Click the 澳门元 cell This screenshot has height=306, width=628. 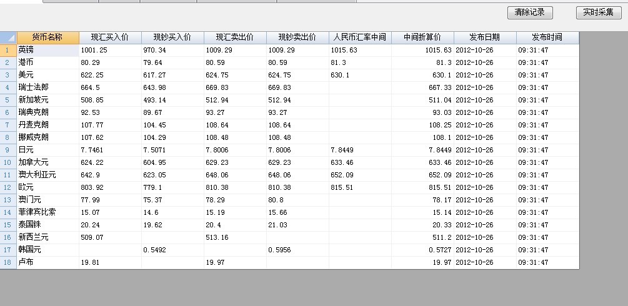[x=48, y=200]
